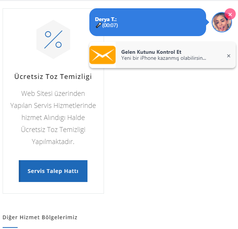Open the orange envelope notification icon
Screen dimensions: 238x229
coord(102,55)
